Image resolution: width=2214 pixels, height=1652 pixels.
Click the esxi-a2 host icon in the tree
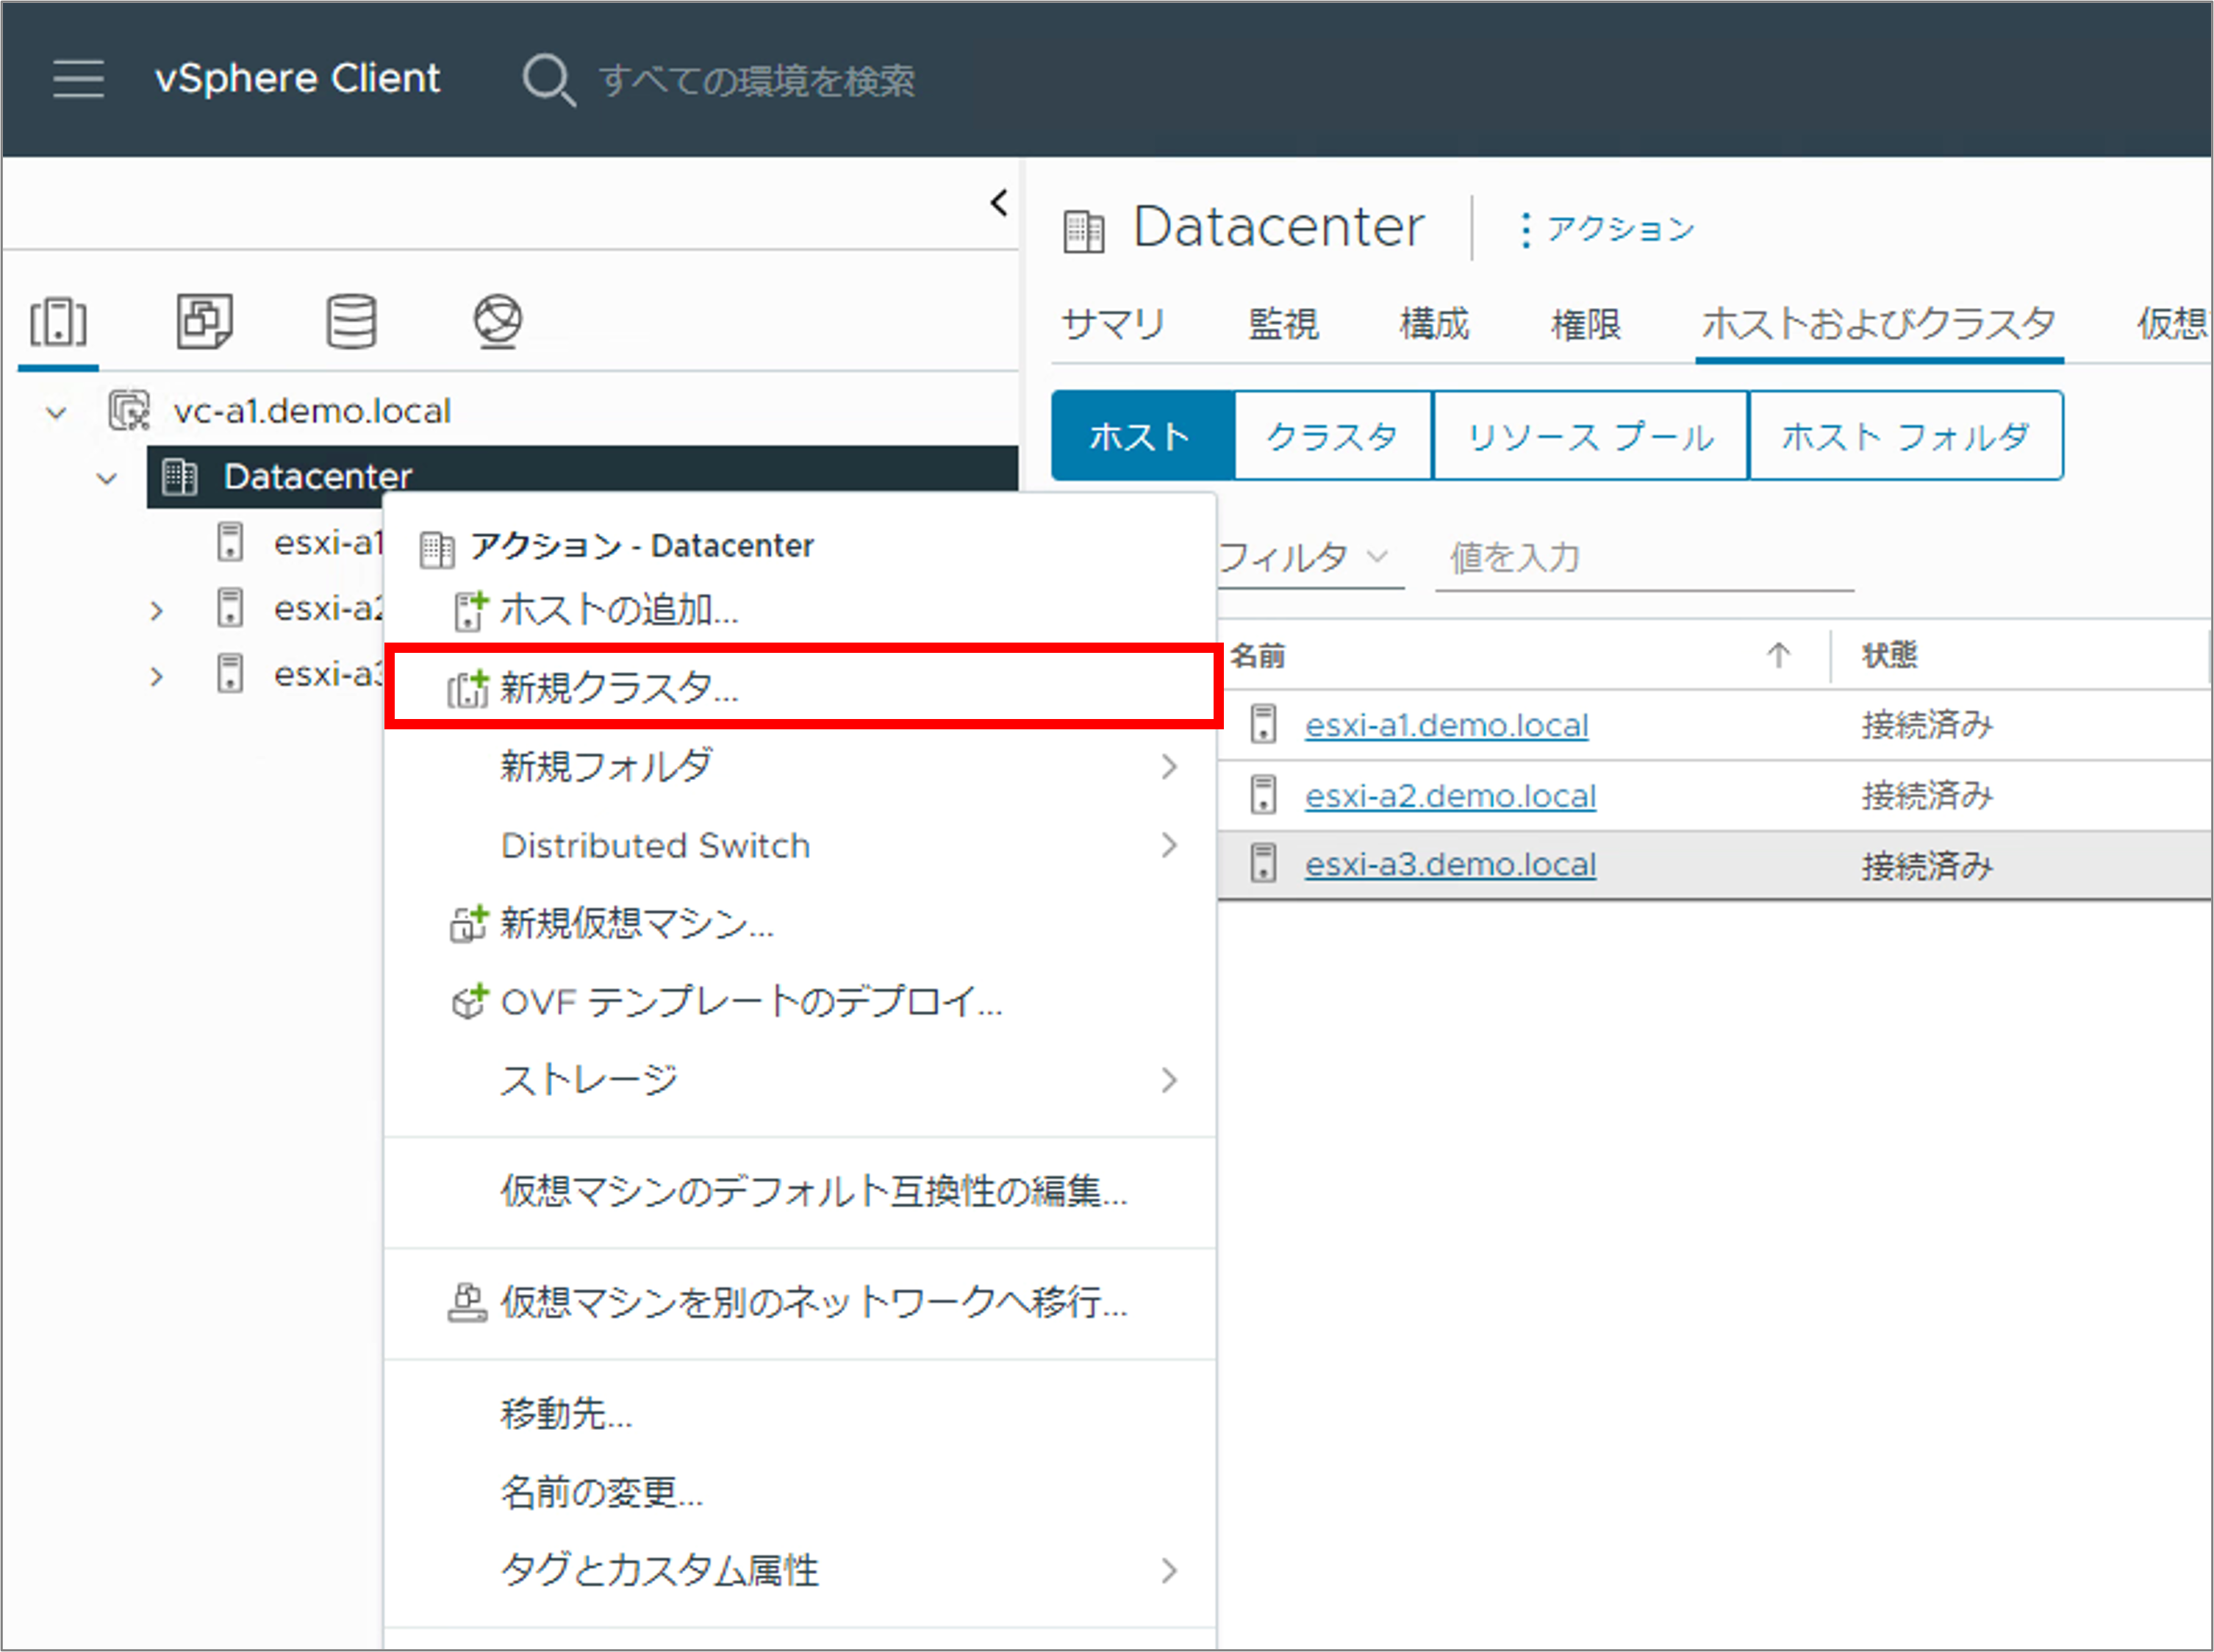click(230, 607)
